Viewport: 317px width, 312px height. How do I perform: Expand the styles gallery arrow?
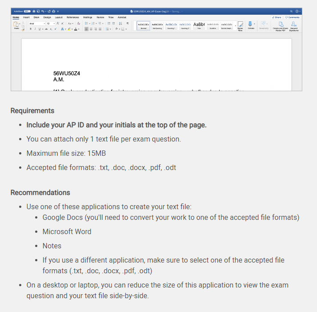tap(235, 26)
